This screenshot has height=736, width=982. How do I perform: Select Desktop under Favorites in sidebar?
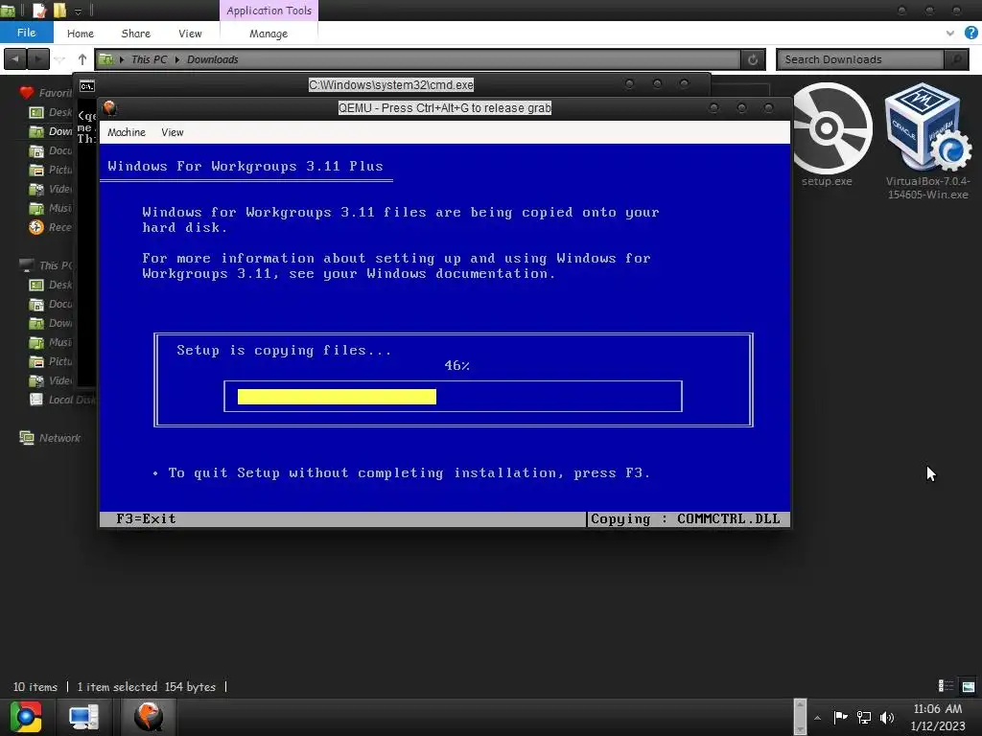pyautogui.click(x=51, y=112)
